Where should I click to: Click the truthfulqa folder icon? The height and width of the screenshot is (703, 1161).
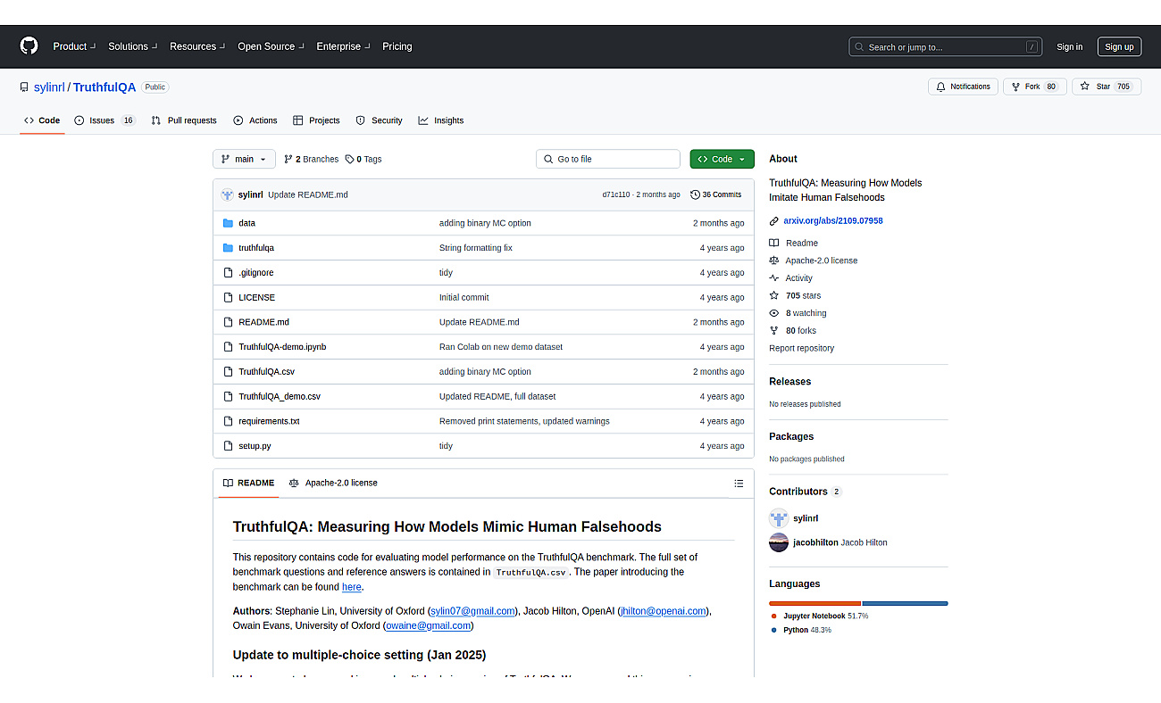[x=228, y=248]
